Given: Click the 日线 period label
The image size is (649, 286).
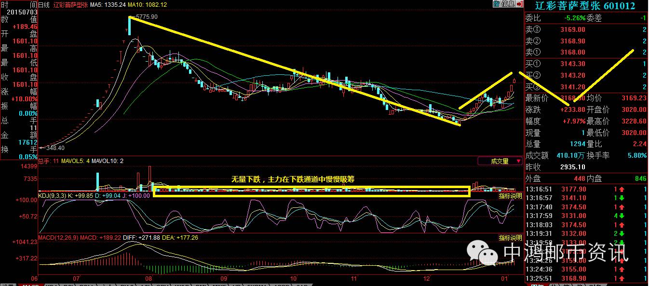Looking at the screenshot, I should pos(44,4).
